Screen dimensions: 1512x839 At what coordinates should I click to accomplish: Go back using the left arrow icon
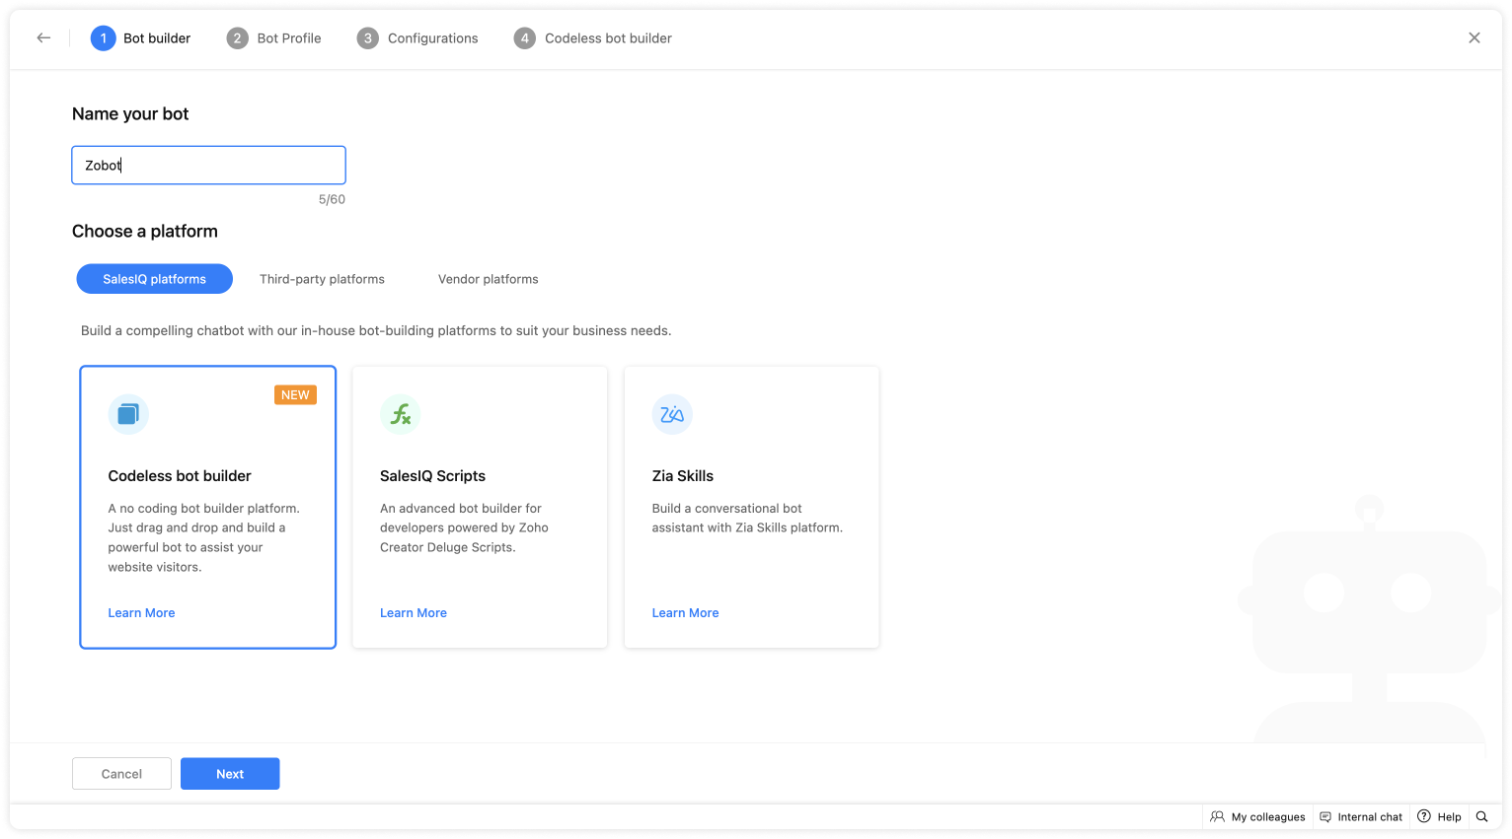pyautogui.click(x=43, y=38)
